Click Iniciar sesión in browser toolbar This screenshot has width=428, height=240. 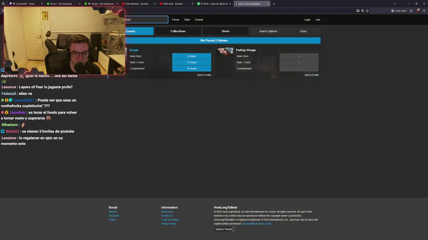point(399,11)
